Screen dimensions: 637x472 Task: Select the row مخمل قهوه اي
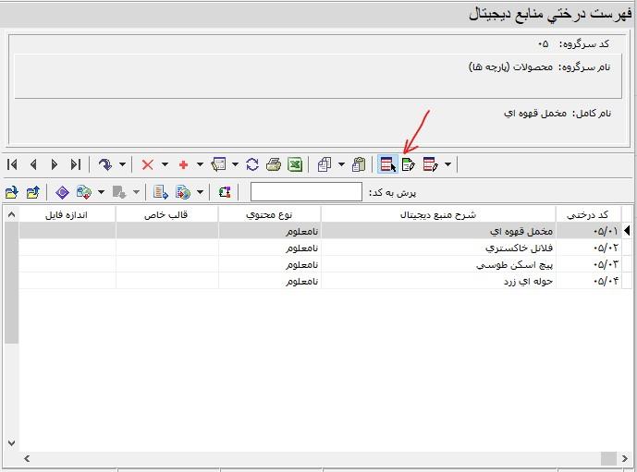438,231
